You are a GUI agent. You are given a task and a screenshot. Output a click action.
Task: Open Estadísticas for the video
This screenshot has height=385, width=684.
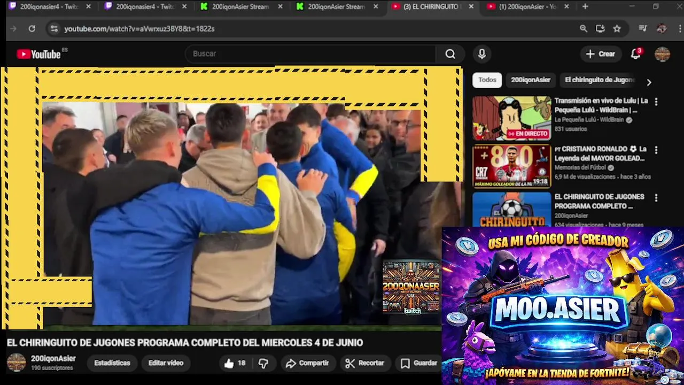(x=112, y=363)
